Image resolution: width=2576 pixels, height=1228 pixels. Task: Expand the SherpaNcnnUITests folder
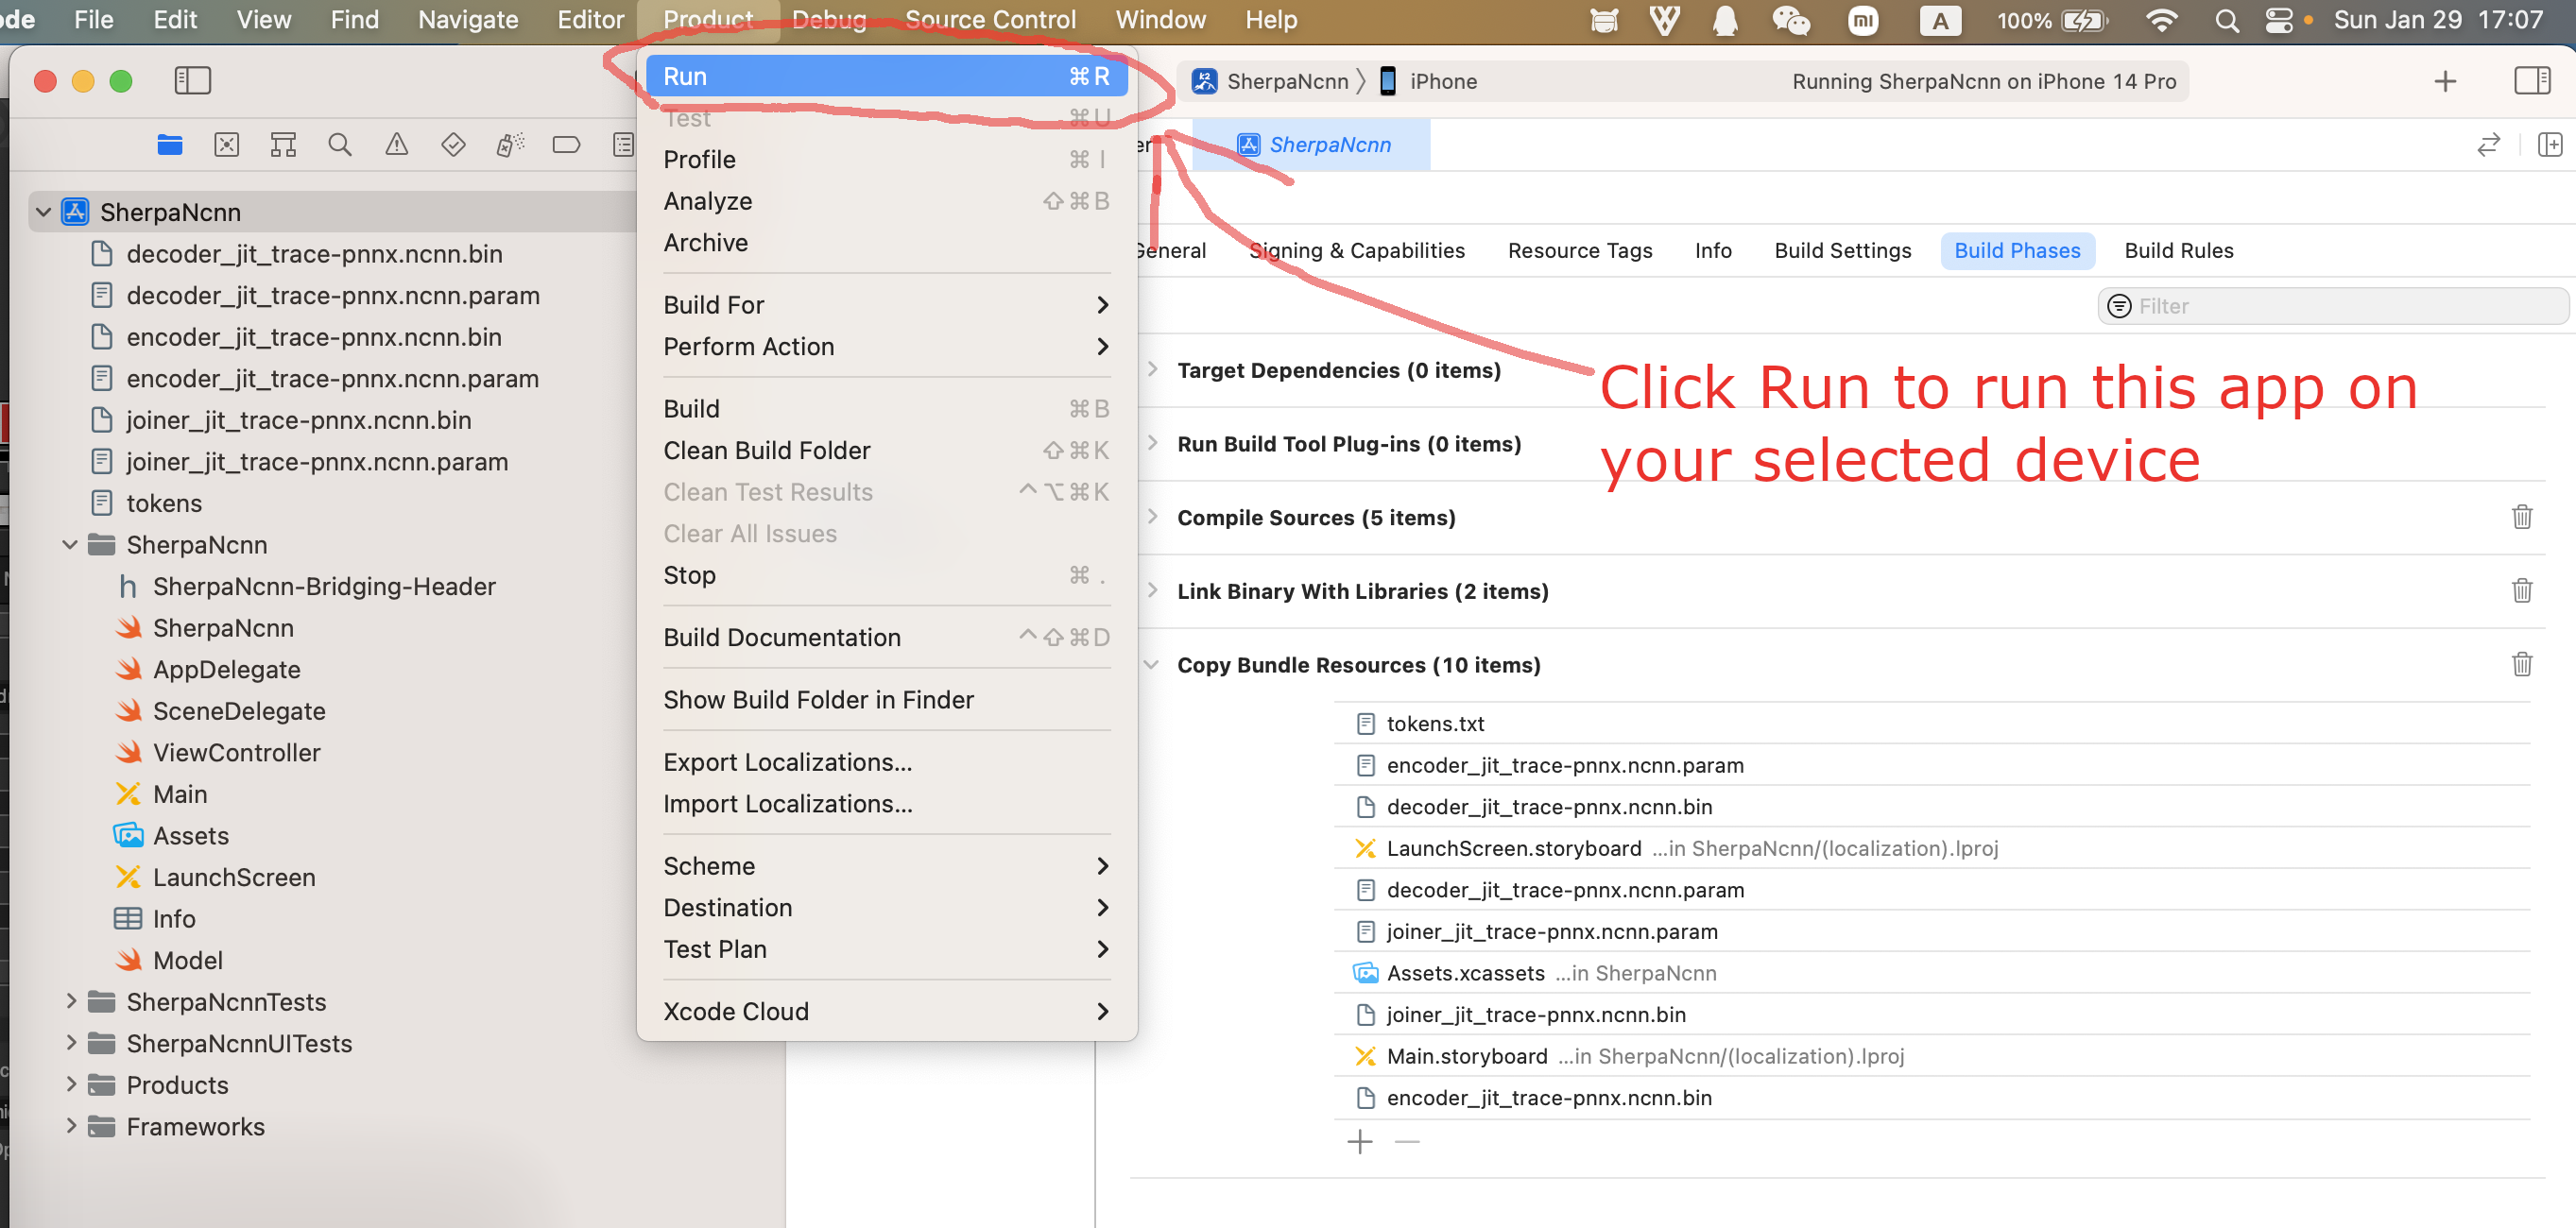coord(70,1043)
